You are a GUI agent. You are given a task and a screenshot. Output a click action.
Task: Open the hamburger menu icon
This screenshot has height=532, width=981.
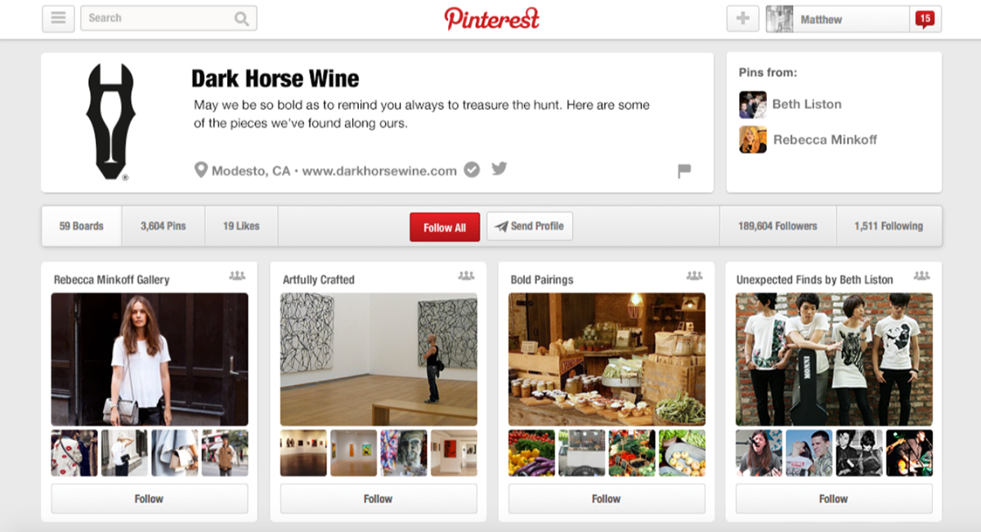tap(58, 19)
